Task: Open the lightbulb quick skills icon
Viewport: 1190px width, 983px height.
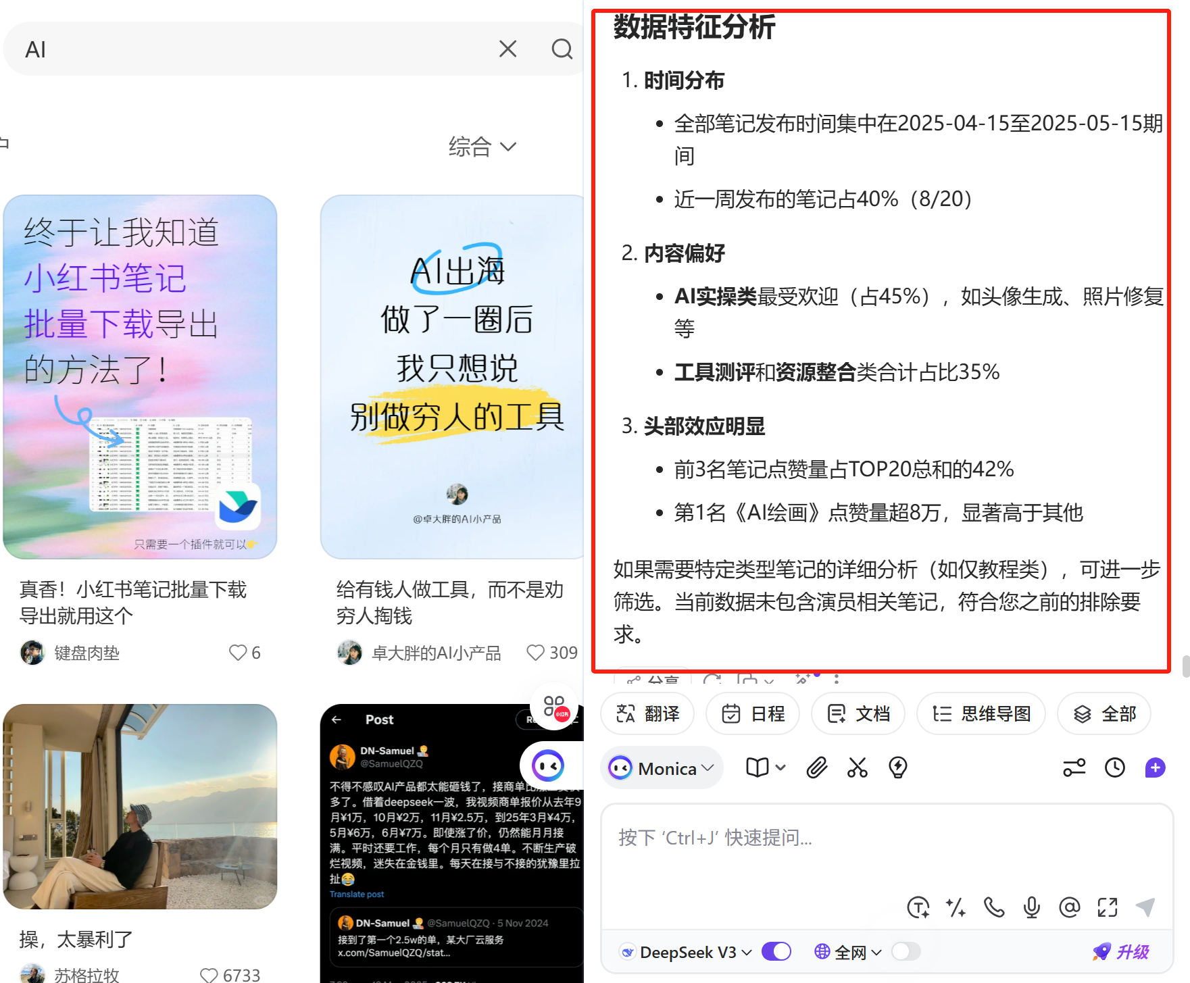Action: (x=898, y=767)
